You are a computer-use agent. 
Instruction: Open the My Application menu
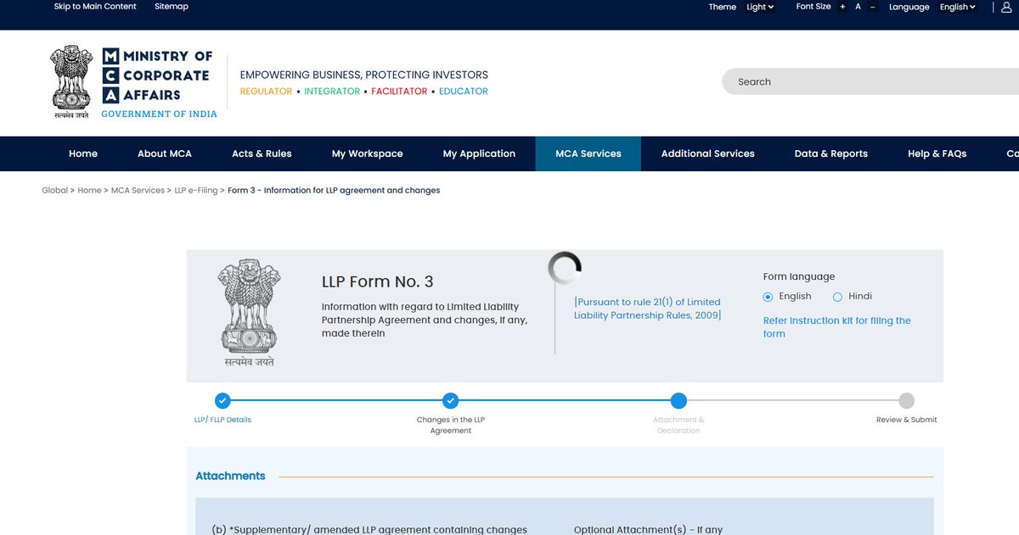coord(479,153)
